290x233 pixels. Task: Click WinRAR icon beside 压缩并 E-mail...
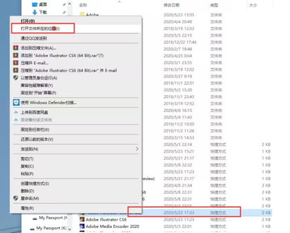[16, 62]
